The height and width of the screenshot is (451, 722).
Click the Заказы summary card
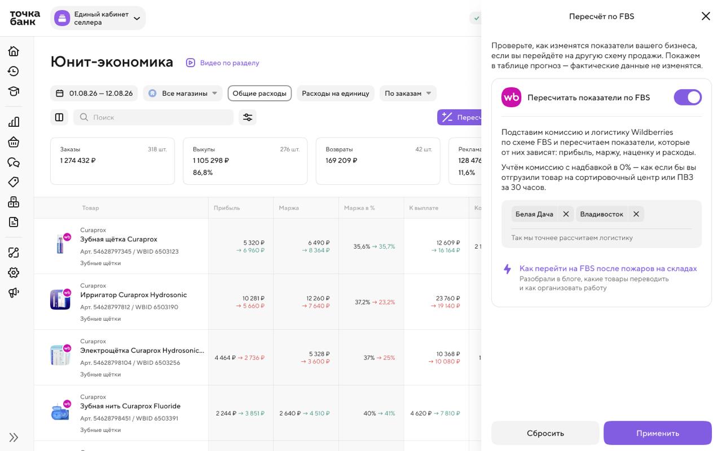[112, 161]
